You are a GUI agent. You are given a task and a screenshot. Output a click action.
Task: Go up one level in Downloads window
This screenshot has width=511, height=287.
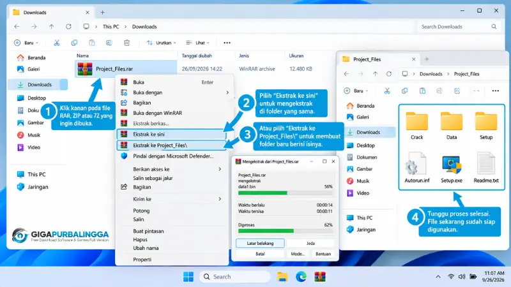(52, 27)
